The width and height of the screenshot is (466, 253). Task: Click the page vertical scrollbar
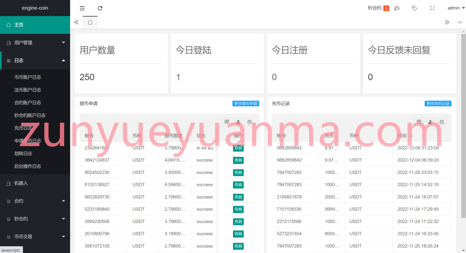coord(463,126)
